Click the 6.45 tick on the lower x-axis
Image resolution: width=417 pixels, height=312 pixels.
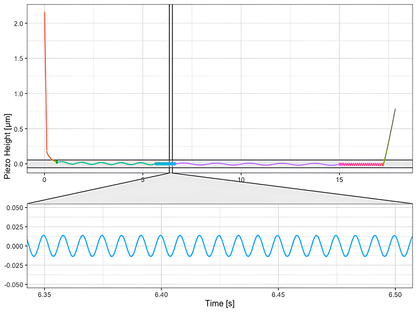pos(278,295)
